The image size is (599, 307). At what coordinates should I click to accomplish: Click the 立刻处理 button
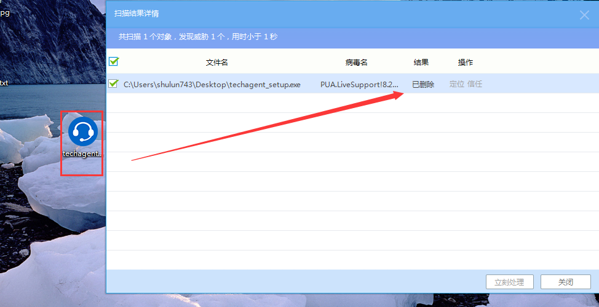coord(509,282)
